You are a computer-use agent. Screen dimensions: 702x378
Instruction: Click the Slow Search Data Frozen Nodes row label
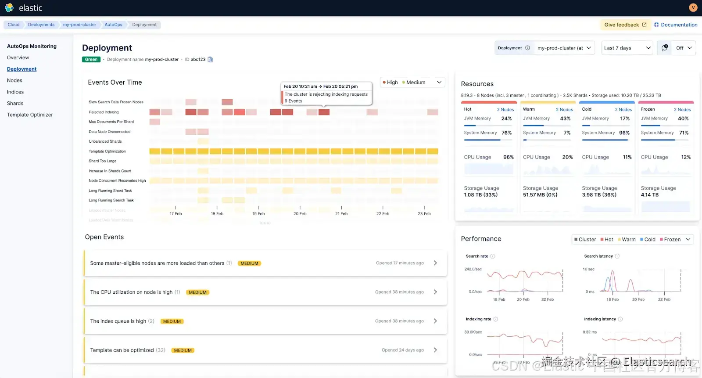tap(116, 102)
